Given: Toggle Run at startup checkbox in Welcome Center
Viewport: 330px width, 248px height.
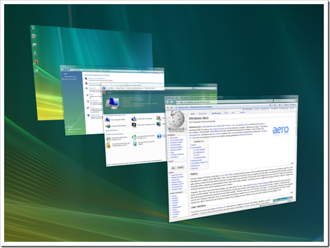Looking at the screenshot, I should tap(108, 164).
